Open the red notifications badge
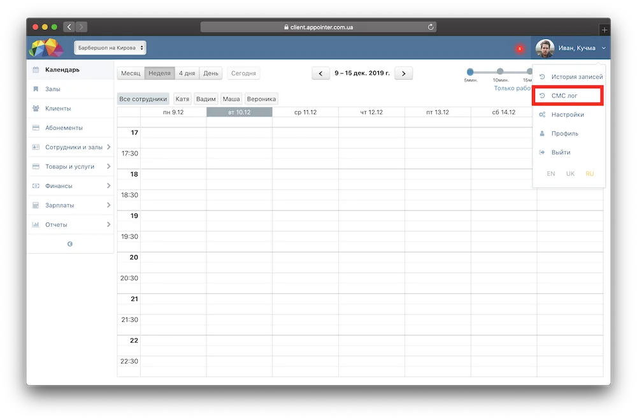This screenshot has height=420, width=637. (x=520, y=49)
